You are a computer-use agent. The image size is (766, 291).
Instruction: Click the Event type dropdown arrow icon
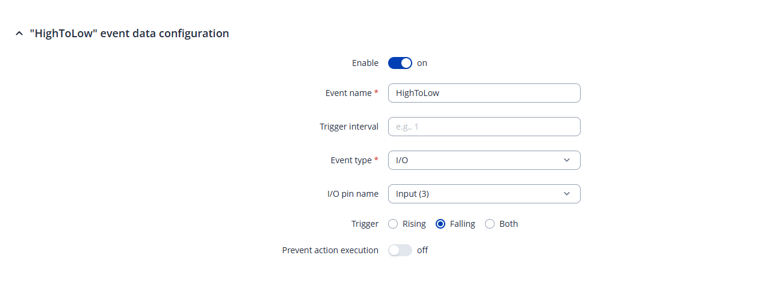566,160
